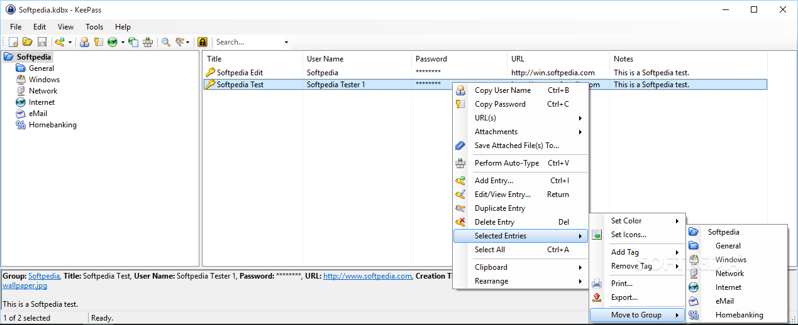Click the Add Entry key toolbar icon

[60, 42]
